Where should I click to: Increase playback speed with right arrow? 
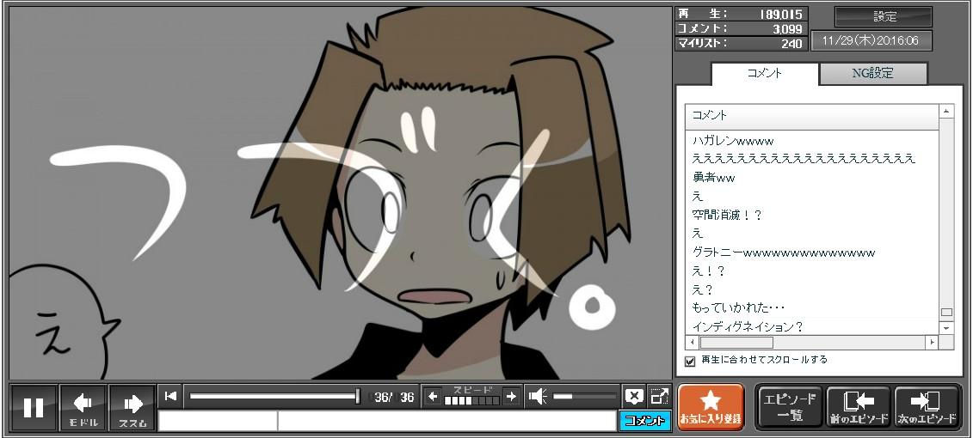click(511, 396)
